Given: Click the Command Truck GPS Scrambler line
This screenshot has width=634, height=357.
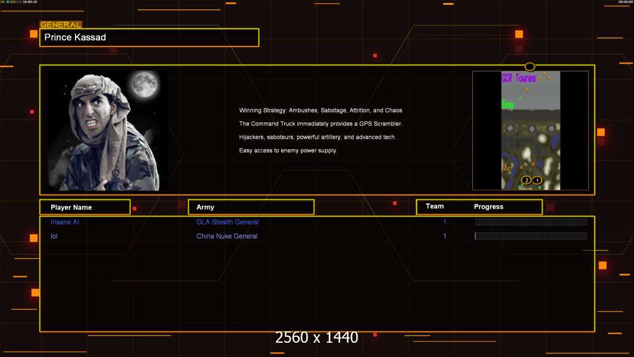Looking at the screenshot, I should coord(321,124).
